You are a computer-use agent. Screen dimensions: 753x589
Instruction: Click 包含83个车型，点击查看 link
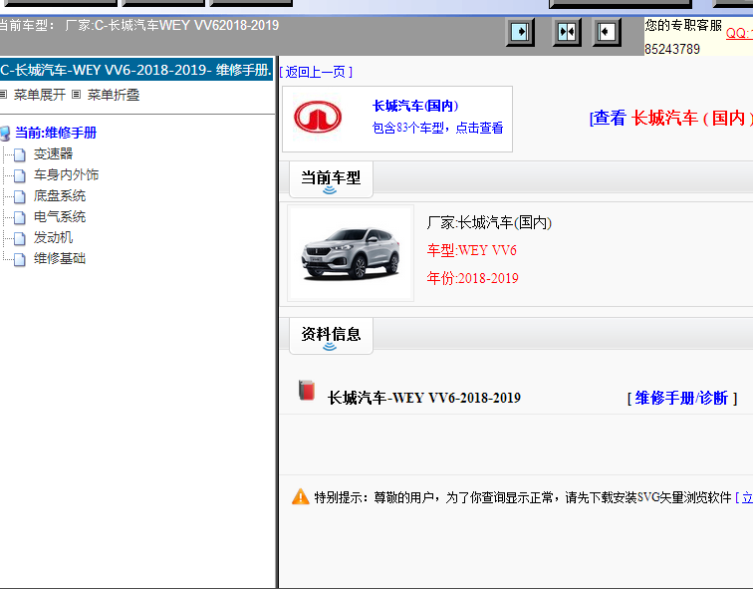[x=437, y=128]
